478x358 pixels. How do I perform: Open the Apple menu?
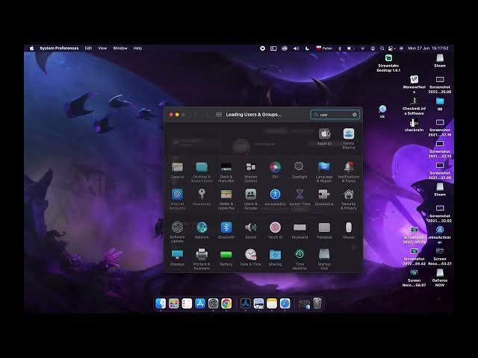tap(31, 48)
